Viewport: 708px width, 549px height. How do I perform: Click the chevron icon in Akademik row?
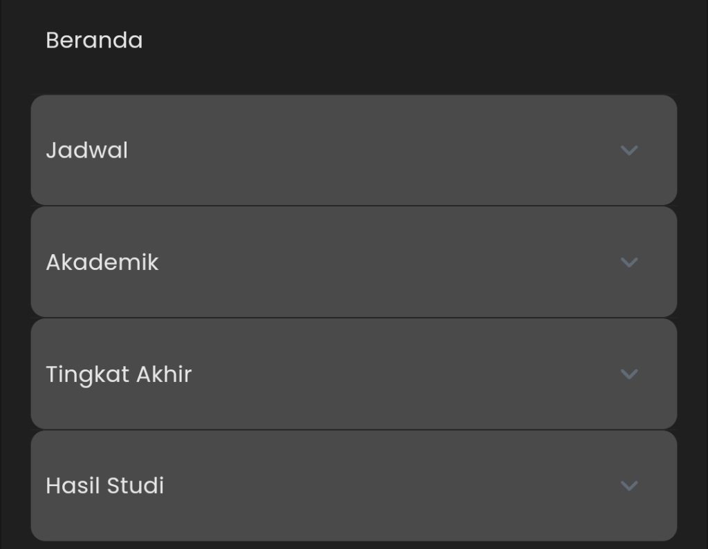(628, 262)
